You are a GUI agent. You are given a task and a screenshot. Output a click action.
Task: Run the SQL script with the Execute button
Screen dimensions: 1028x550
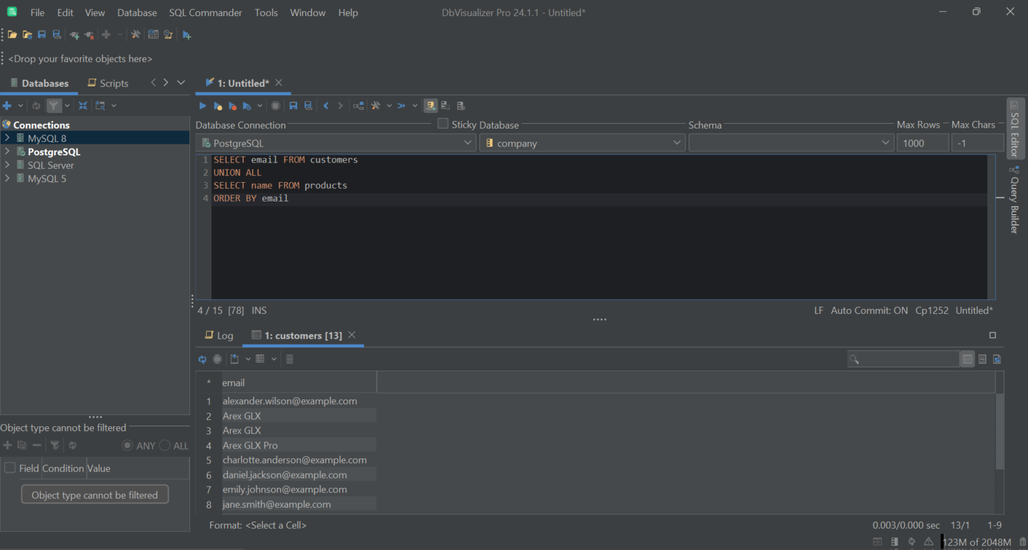click(x=203, y=105)
